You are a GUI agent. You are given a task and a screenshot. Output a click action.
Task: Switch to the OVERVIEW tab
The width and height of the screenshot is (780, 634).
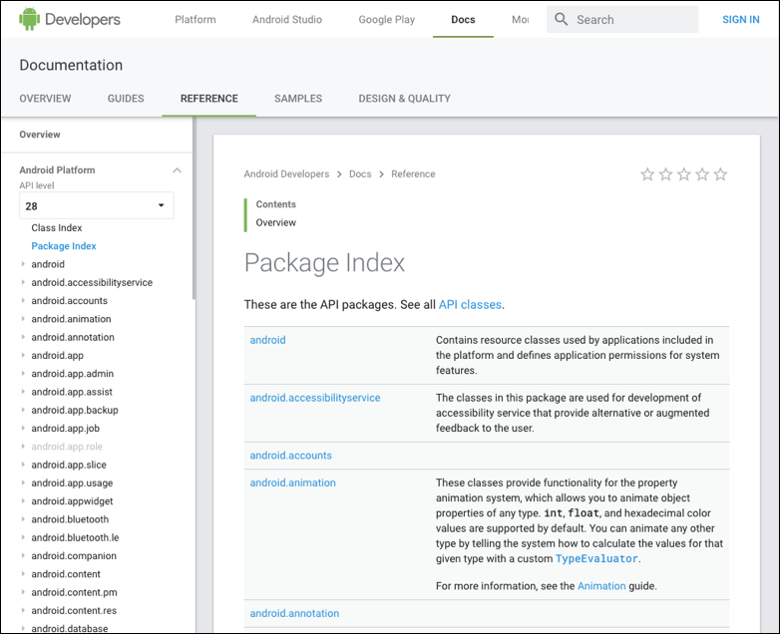click(45, 99)
